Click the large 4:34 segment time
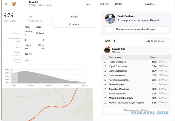175x121 pixels. point(8,15)
